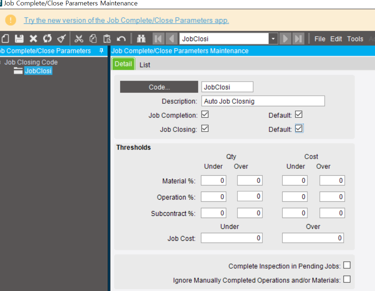This screenshot has height=291, width=375.
Task: Open search with the binoculars icon
Action: tap(141, 38)
